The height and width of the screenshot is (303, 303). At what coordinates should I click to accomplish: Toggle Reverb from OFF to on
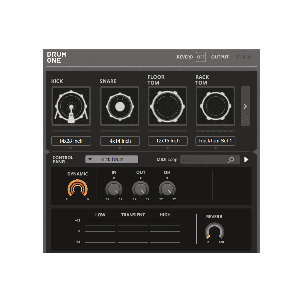[201, 57]
